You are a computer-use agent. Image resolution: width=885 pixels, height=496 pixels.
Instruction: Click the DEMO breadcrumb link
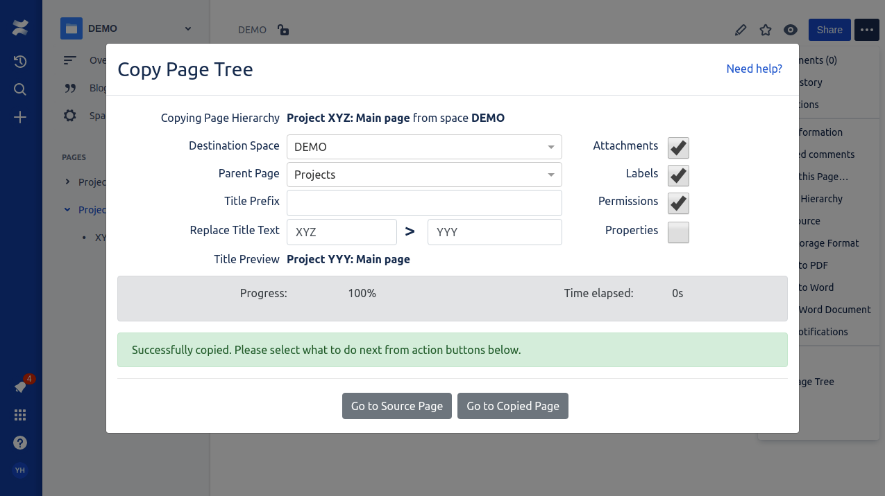click(x=252, y=30)
